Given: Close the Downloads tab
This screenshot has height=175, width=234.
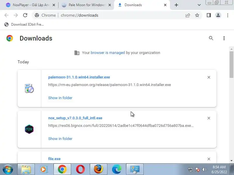Looking at the screenshot, I should [165, 5].
